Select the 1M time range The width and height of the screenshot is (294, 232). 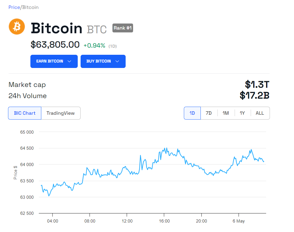point(226,113)
